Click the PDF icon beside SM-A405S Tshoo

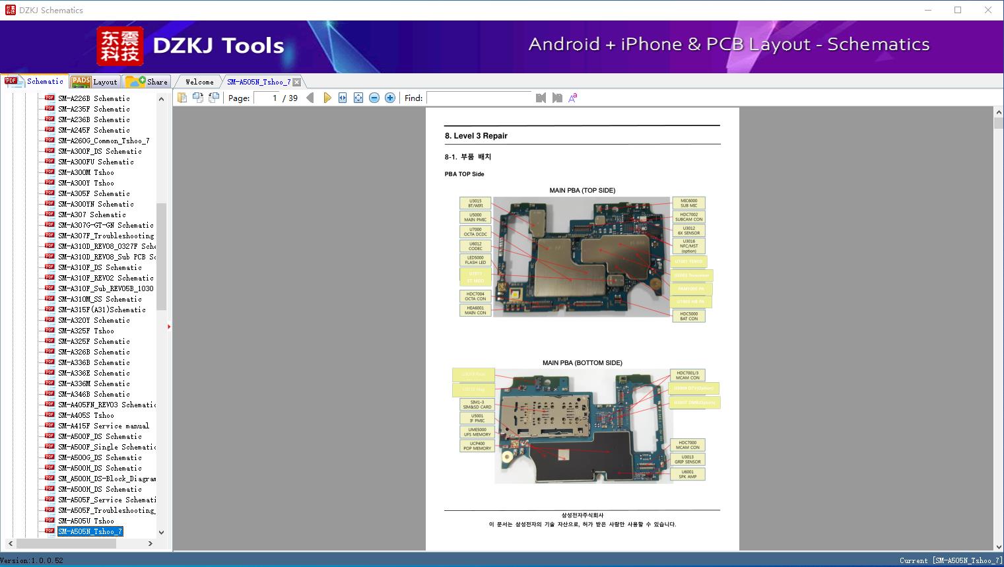click(50, 415)
